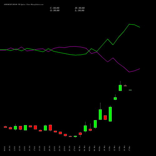Click the 13 Mar date label
This screenshot has height=156, width=156.
119,149
